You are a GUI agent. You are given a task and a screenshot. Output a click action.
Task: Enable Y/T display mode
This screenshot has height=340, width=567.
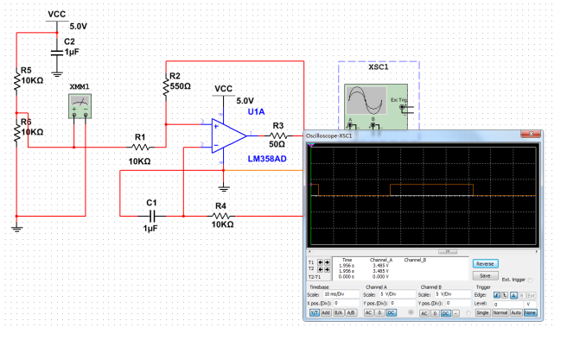click(315, 312)
